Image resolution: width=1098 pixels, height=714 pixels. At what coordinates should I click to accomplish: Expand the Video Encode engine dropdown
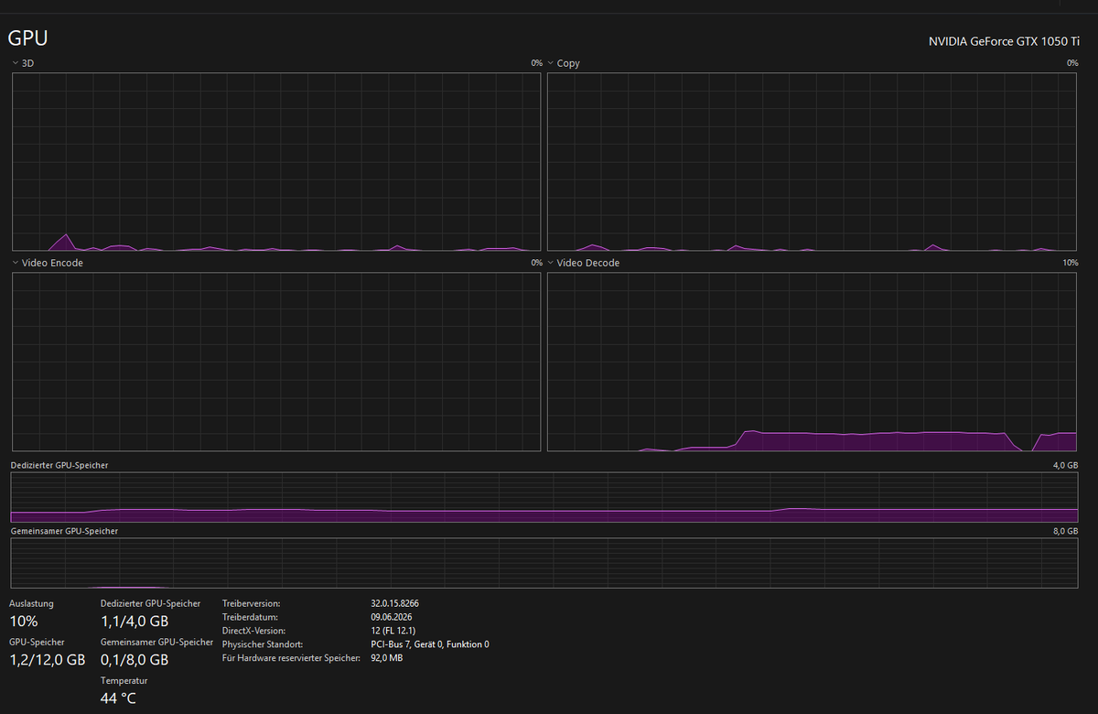pos(48,263)
